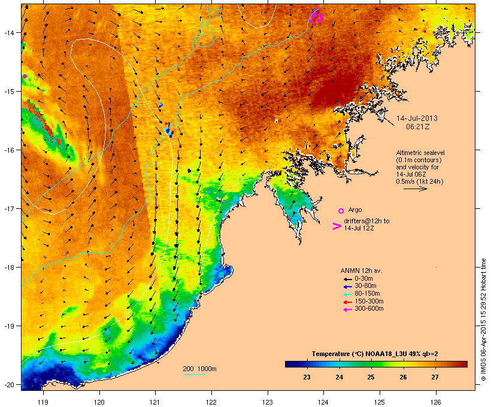Click the colorbar tick label 24
The image size is (491, 407).
340,377
